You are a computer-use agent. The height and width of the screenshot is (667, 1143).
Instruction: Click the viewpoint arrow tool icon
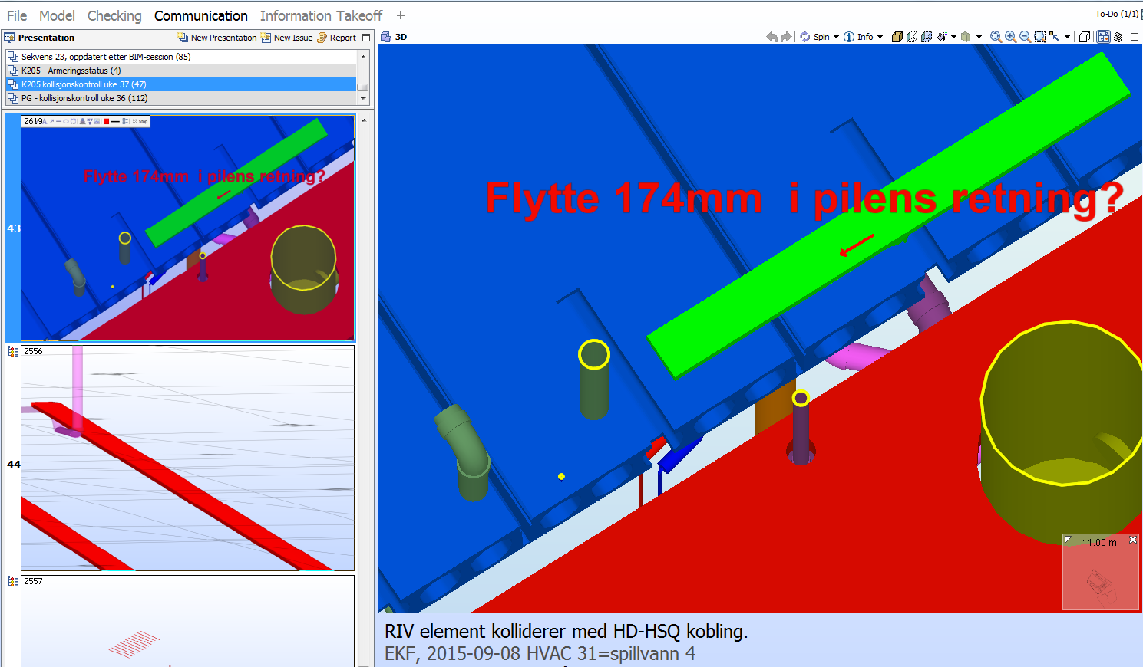click(x=1055, y=37)
